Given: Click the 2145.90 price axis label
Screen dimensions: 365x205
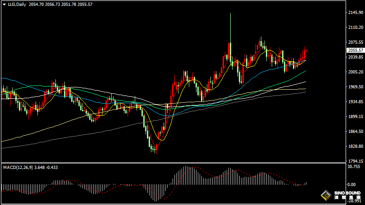Looking at the screenshot, I should pos(356,13).
